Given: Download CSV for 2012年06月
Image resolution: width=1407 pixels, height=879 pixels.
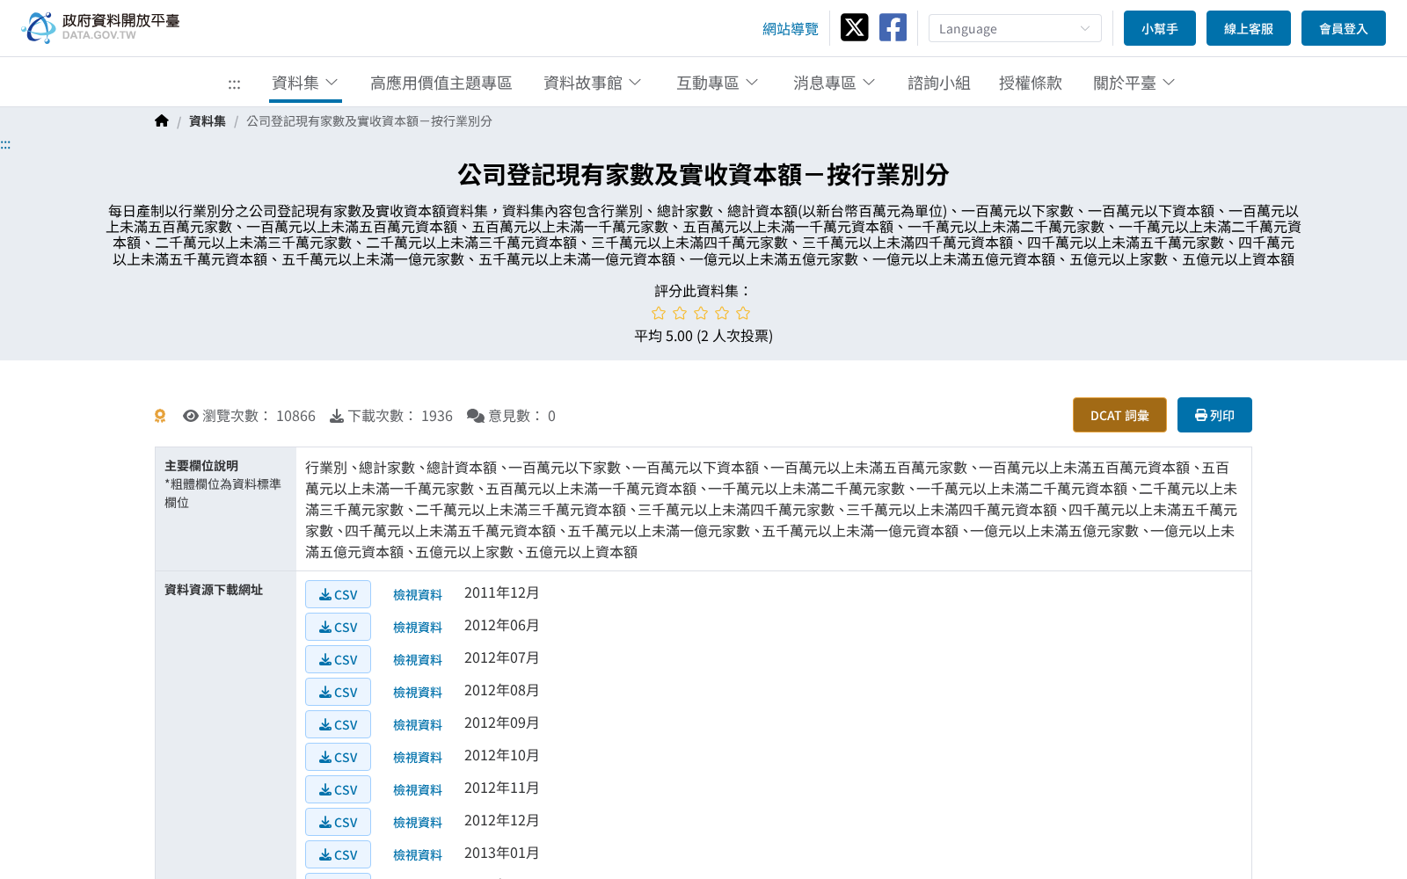Looking at the screenshot, I should pyautogui.click(x=338, y=627).
